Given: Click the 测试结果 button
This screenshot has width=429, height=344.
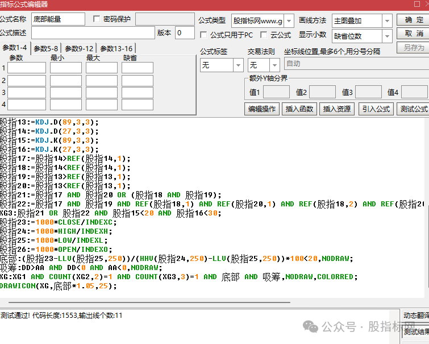Looking at the screenshot, I should (416, 332).
